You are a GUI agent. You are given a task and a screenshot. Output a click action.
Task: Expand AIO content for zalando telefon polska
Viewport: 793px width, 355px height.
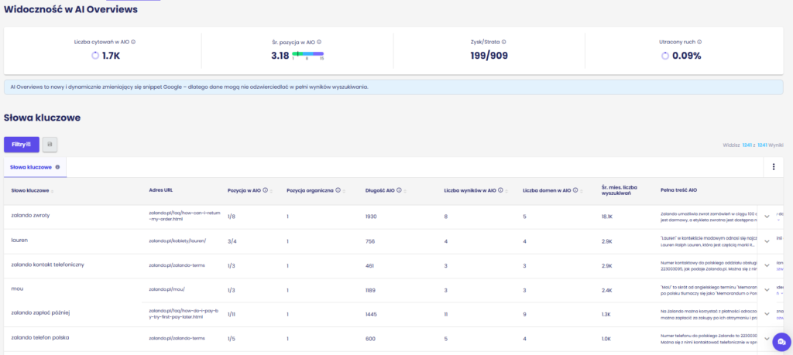click(767, 338)
